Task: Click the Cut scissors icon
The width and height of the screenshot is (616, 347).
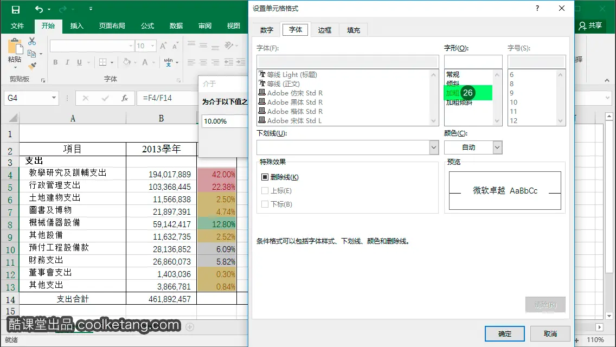Action: (32, 41)
